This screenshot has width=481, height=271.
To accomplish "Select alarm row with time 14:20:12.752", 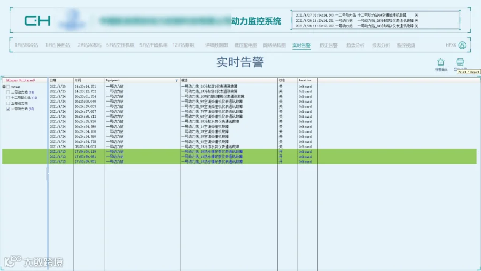I will (x=239, y=91).
